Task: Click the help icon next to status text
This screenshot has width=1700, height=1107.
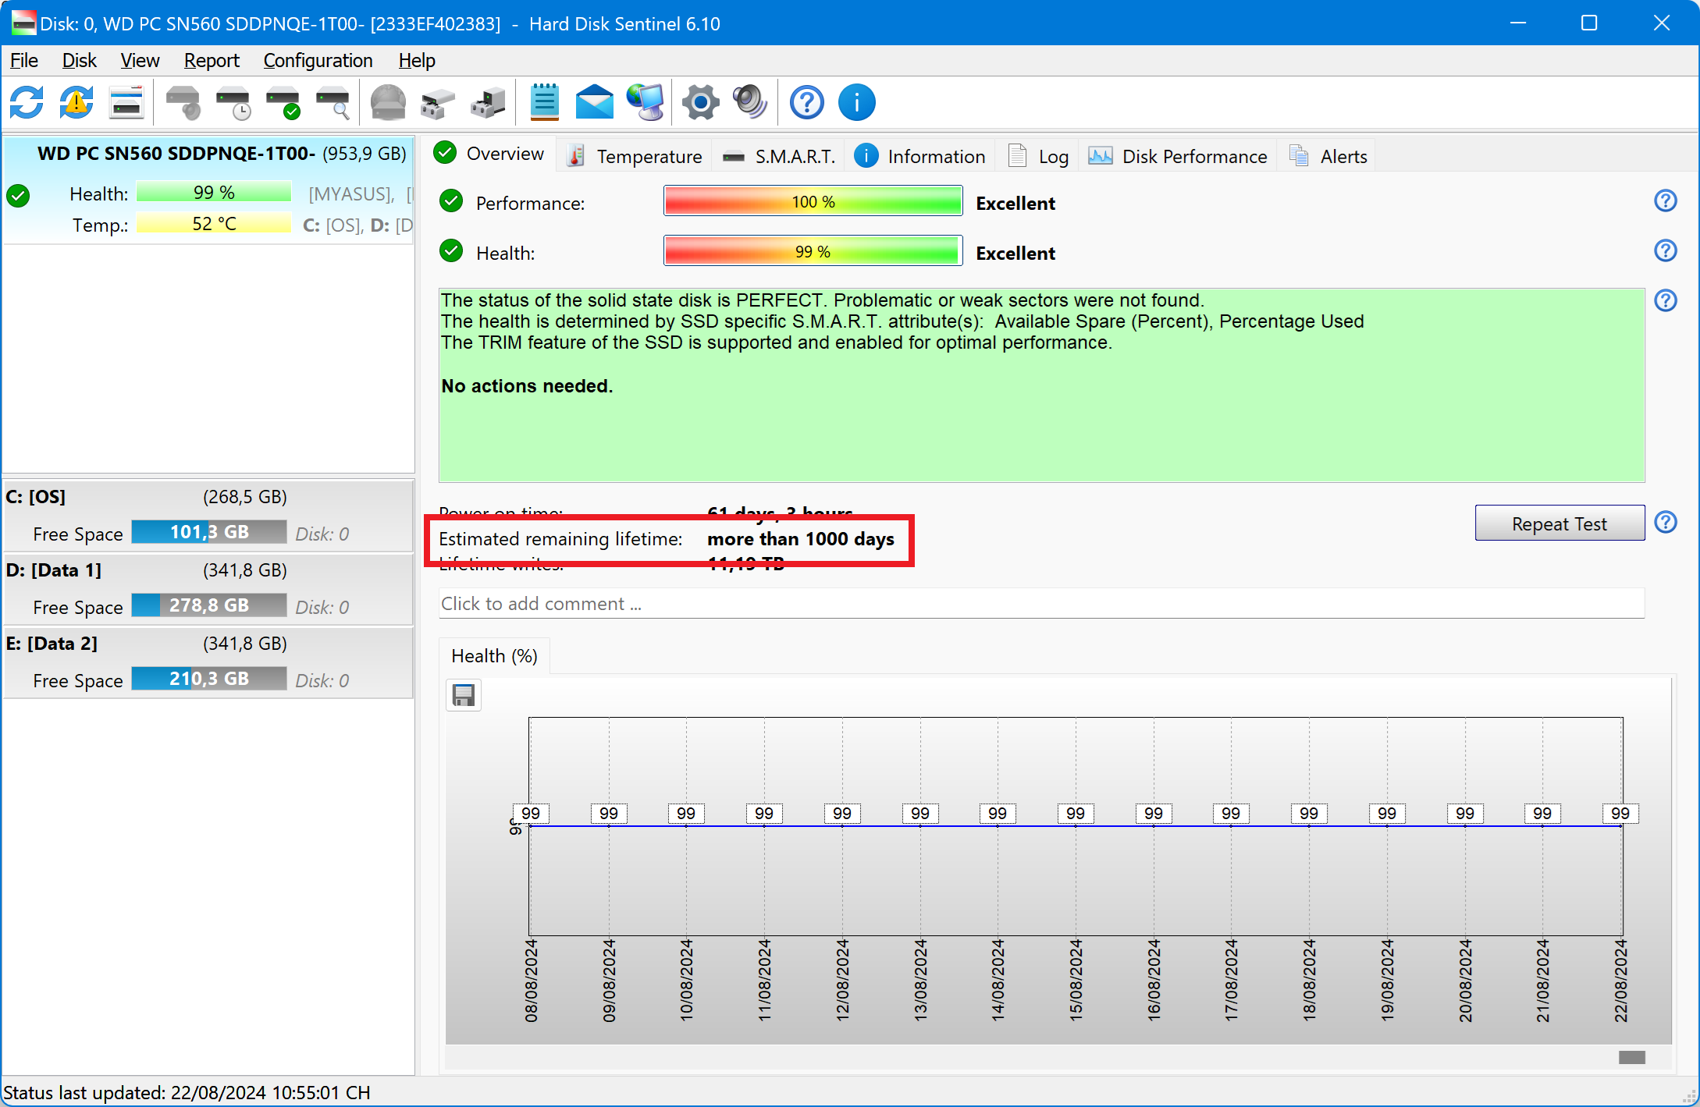Action: pos(1666,300)
